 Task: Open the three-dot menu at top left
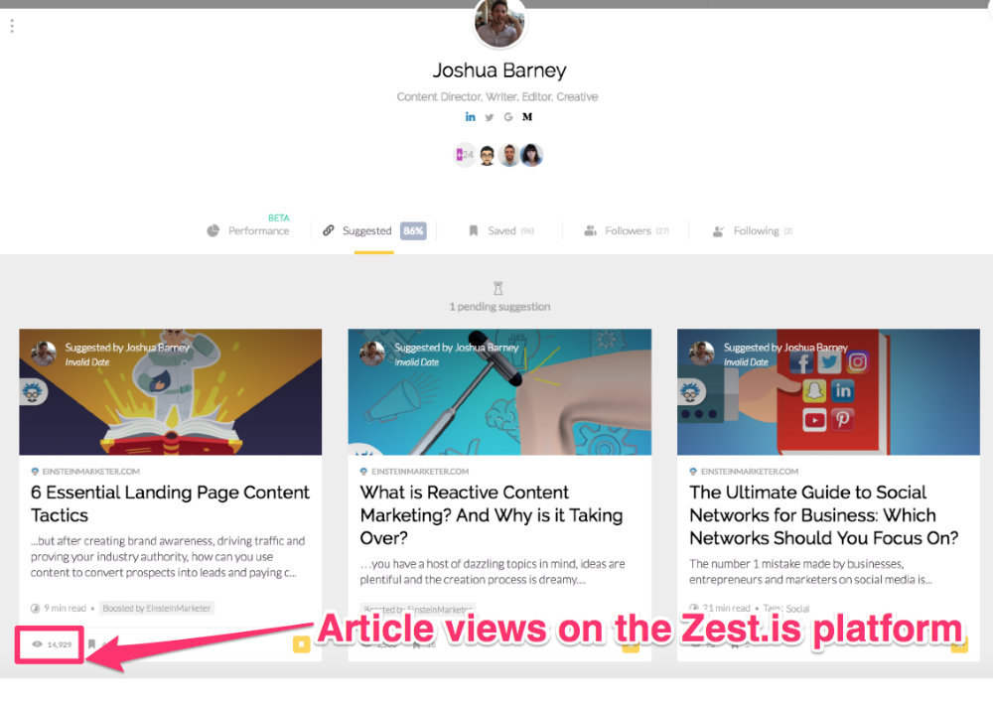[x=12, y=26]
